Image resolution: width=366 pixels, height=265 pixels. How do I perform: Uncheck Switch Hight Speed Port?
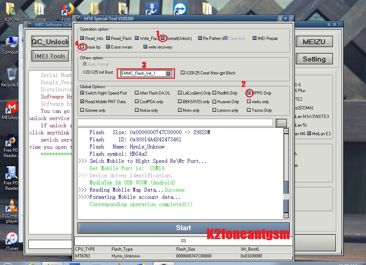point(82,93)
